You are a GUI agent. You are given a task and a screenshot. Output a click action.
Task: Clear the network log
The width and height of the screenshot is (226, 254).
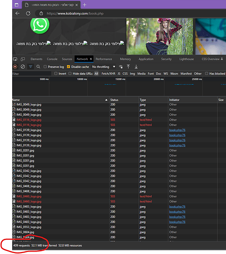(x=23, y=67)
